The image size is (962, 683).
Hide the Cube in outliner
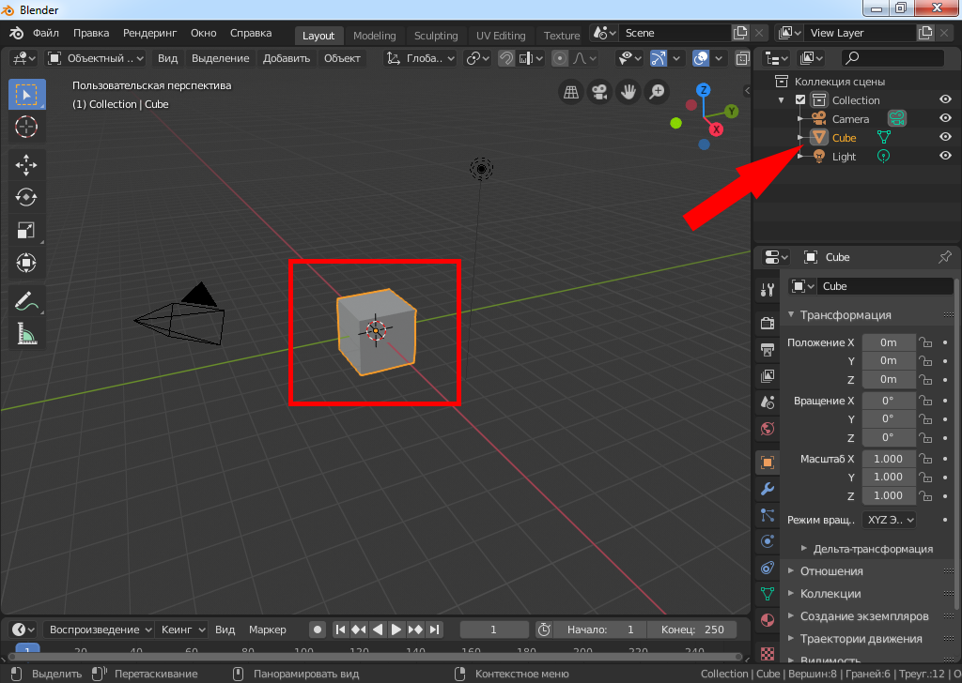tap(946, 137)
